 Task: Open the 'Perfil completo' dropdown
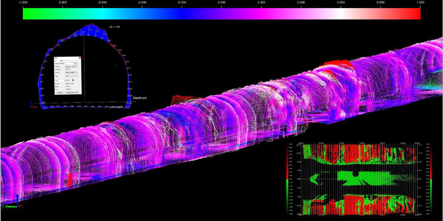[x=72, y=72]
